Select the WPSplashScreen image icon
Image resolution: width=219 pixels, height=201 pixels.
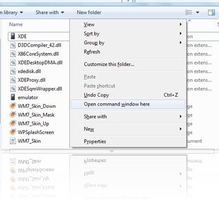pos(13,132)
